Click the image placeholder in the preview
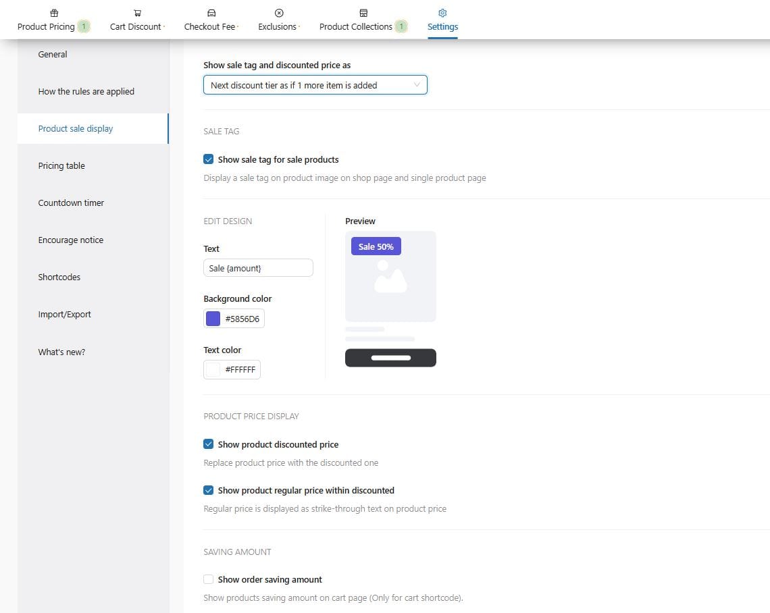 coord(390,277)
